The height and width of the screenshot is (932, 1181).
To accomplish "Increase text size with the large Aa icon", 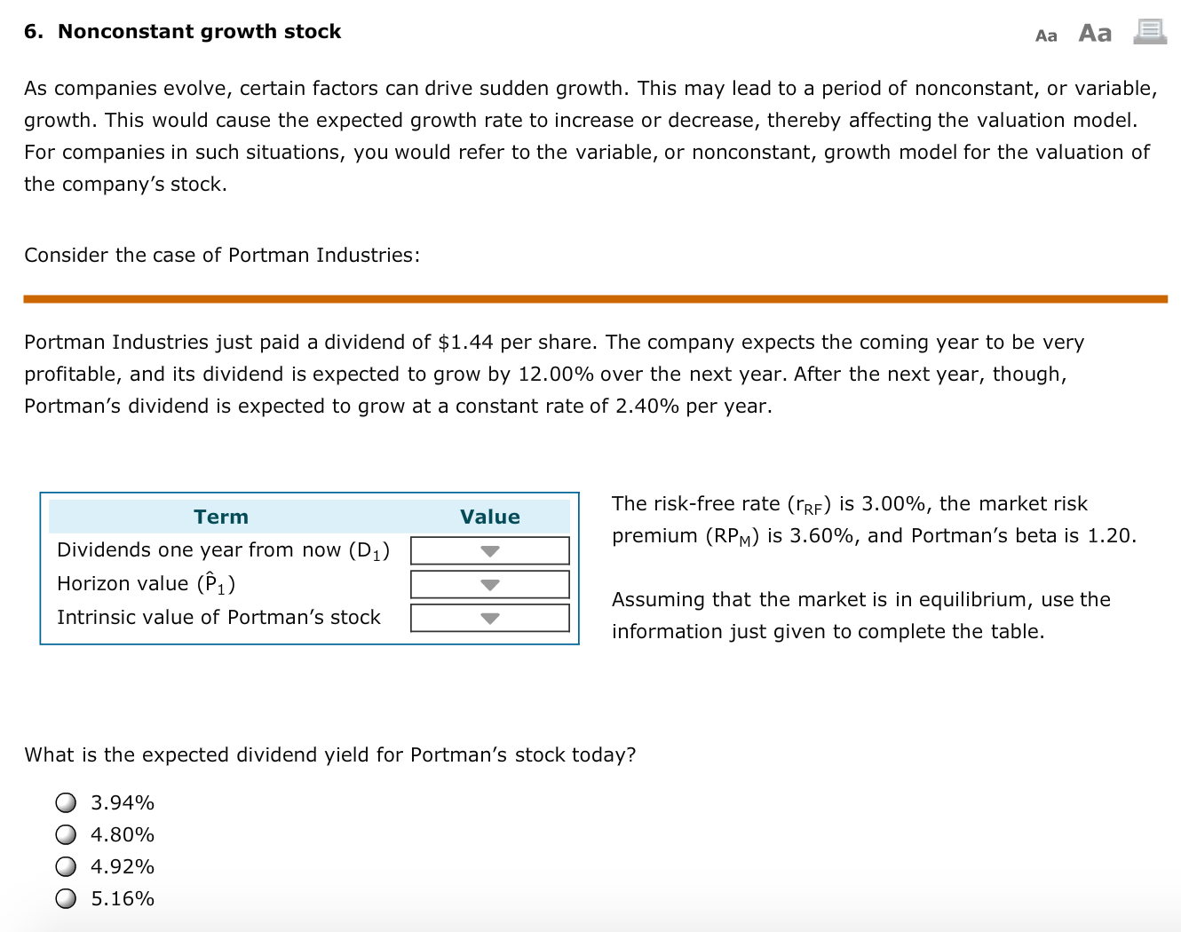I will 1094,32.
